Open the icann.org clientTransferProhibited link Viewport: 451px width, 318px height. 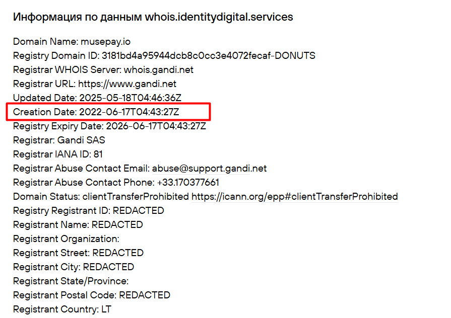coord(294,197)
